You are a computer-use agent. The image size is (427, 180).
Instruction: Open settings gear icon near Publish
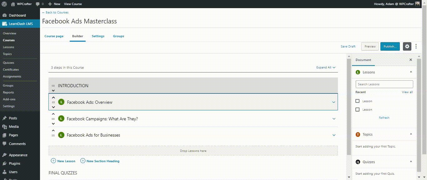click(x=407, y=46)
